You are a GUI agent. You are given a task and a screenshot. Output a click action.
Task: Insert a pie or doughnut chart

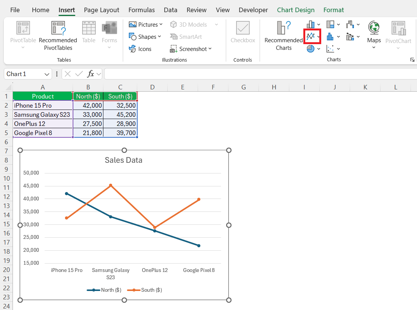pyautogui.click(x=310, y=49)
